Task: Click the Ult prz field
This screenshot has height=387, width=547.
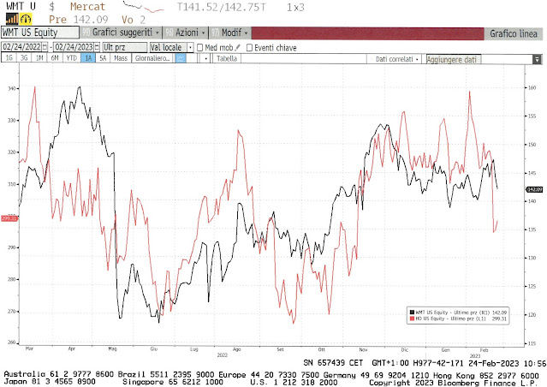Action: 124,47
